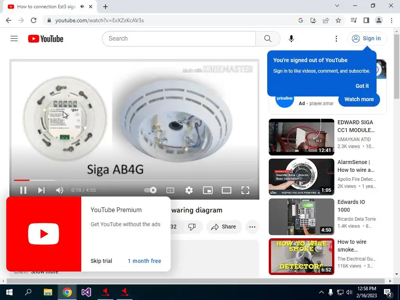
Task: Open Windows taskbar search
Action: point(28,292)
